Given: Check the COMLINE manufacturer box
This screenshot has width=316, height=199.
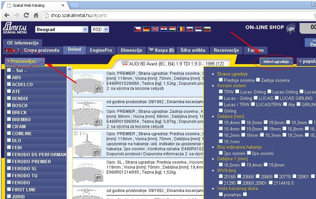Looking at the screenshot, I should point(9,133).
